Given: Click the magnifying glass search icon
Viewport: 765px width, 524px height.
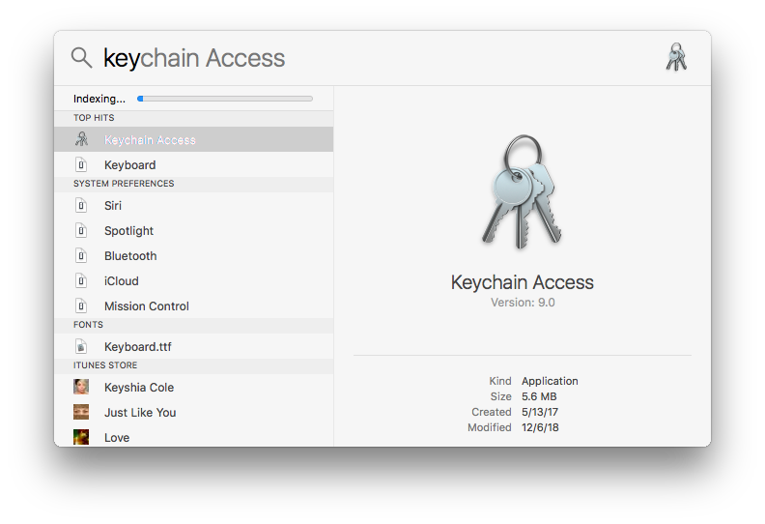Looking at the screenshot, I should coord(81,58).
